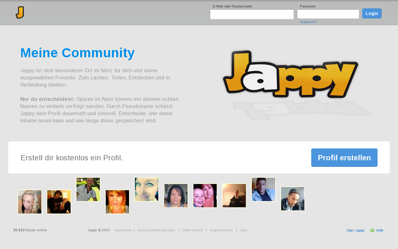Focus the Passwort input field
This screenshot has height=249, width=398.
pos(328,14)
